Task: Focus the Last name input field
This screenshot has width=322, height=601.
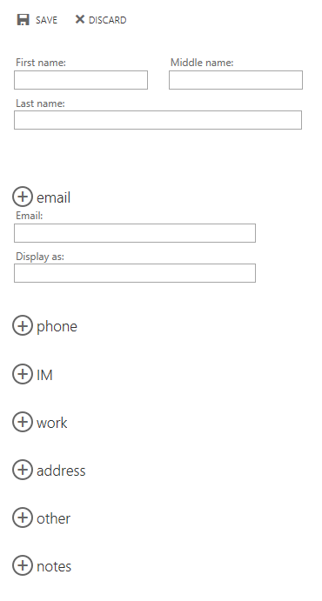Action: (x=158, y=120)
